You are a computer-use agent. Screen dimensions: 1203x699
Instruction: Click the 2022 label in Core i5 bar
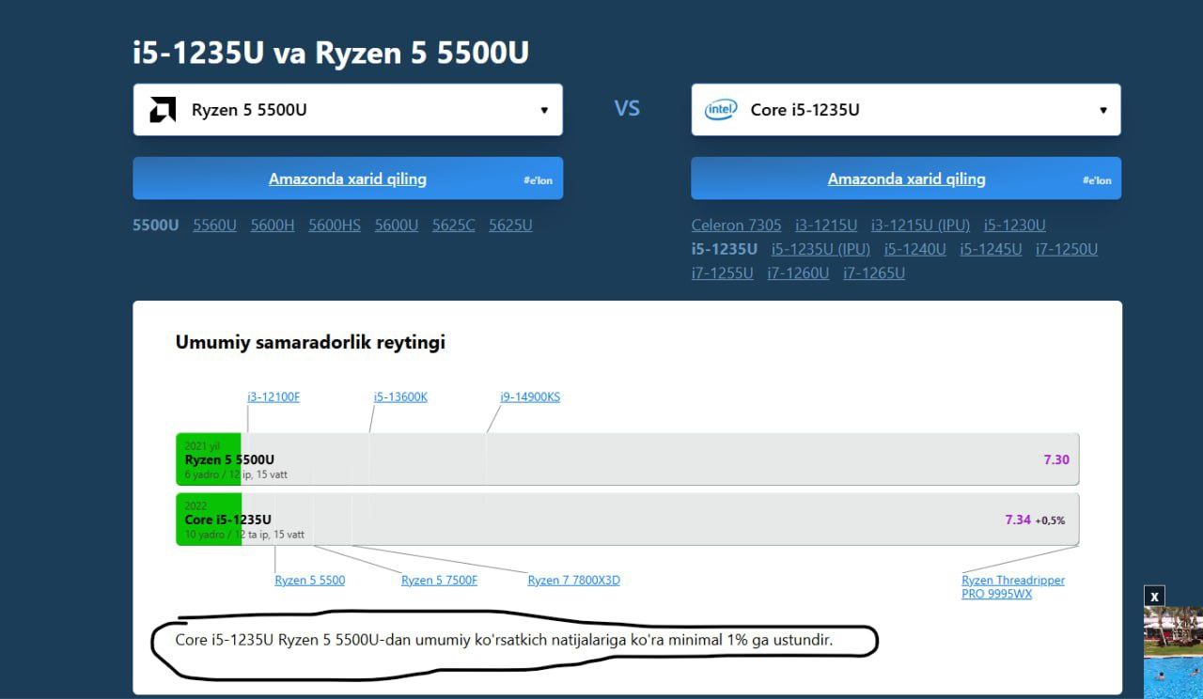195,506
